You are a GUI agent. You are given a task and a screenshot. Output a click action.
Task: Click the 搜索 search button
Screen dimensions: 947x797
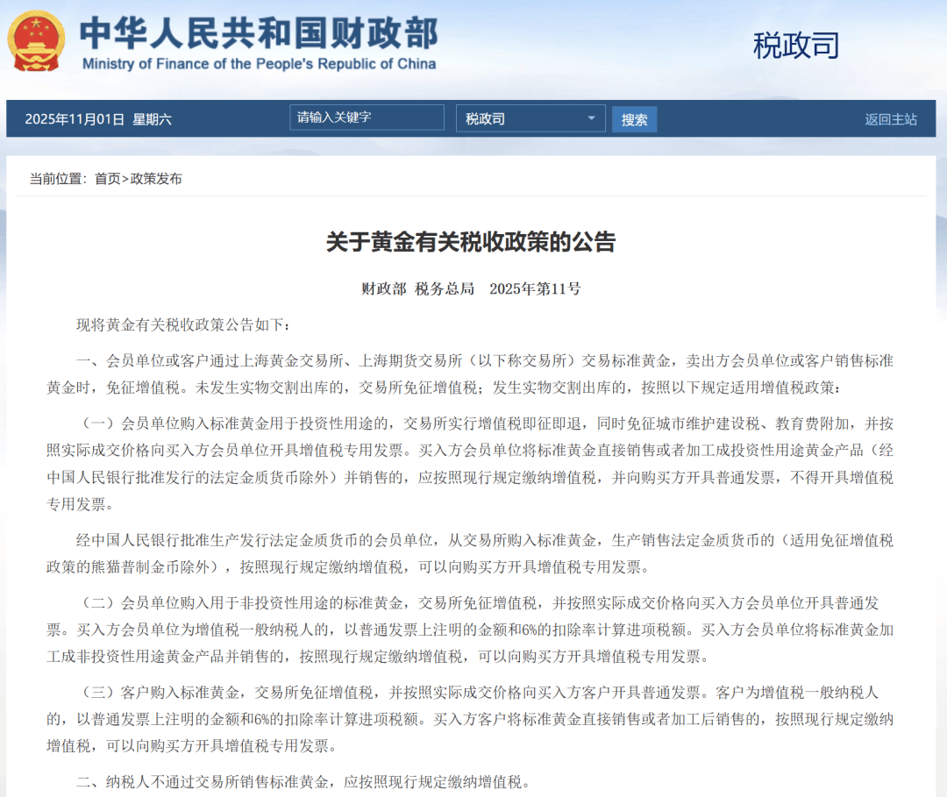(x=634, y=119)
